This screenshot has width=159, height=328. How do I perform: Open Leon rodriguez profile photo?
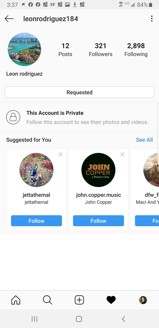(25, 49)
